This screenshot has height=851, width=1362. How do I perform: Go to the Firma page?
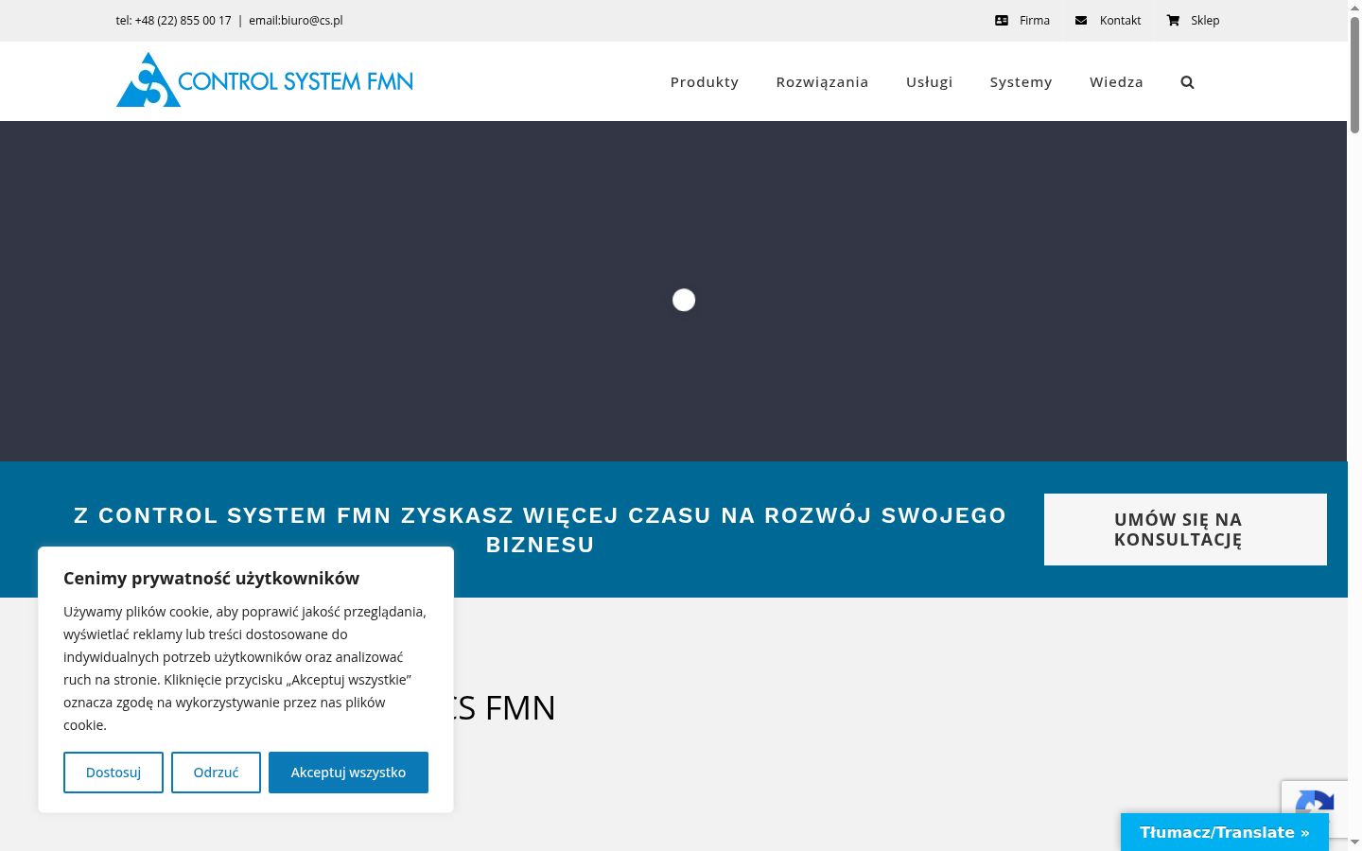point(1035,20)
